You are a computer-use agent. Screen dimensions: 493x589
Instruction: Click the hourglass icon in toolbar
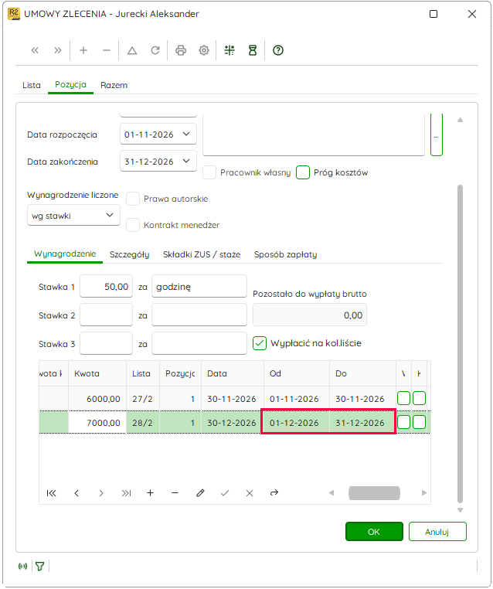253,50
